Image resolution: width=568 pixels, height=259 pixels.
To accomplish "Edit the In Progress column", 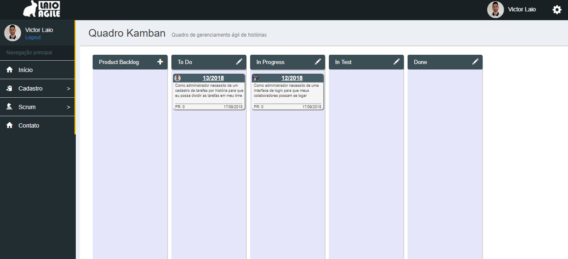I will [x=317, y=61].
